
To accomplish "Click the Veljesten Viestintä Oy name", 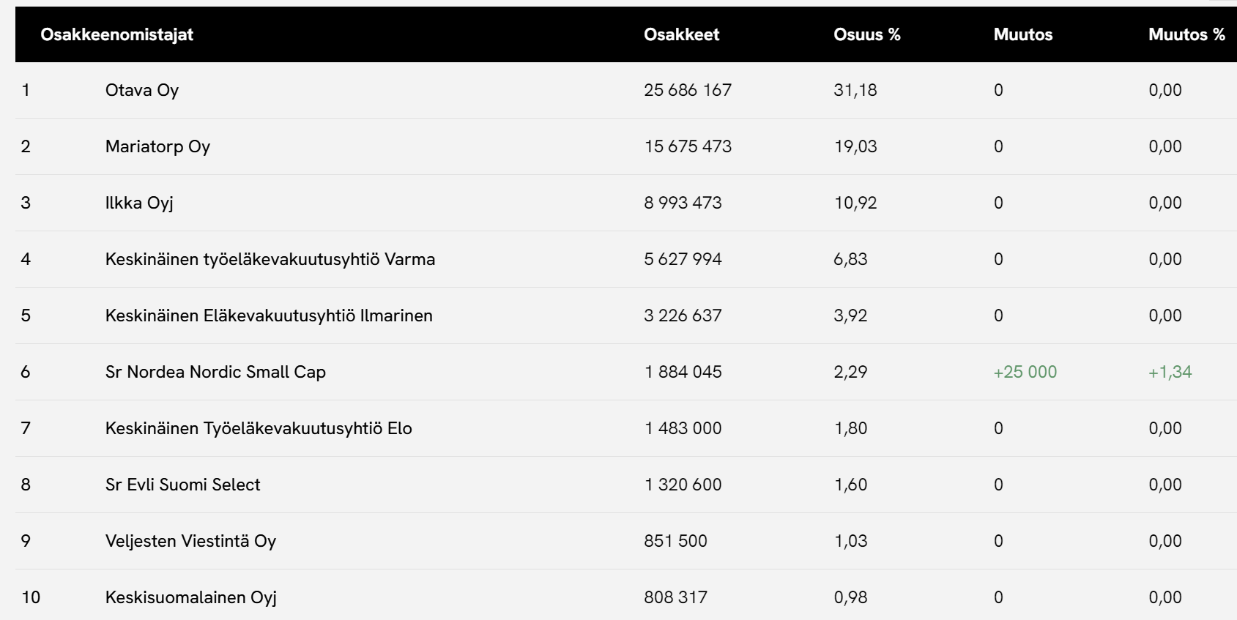I will pos(190,541).
